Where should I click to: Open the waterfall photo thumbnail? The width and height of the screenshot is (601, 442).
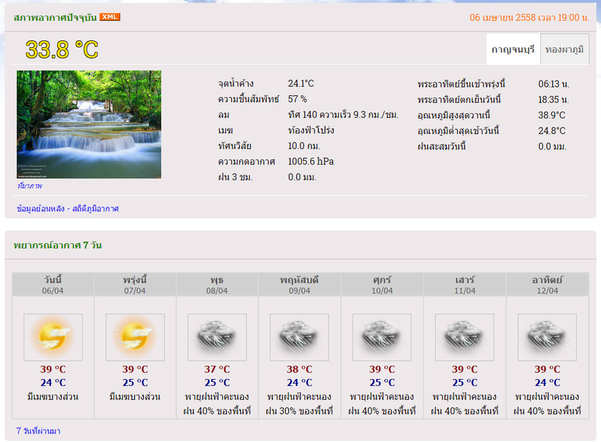tap(89, 124)
